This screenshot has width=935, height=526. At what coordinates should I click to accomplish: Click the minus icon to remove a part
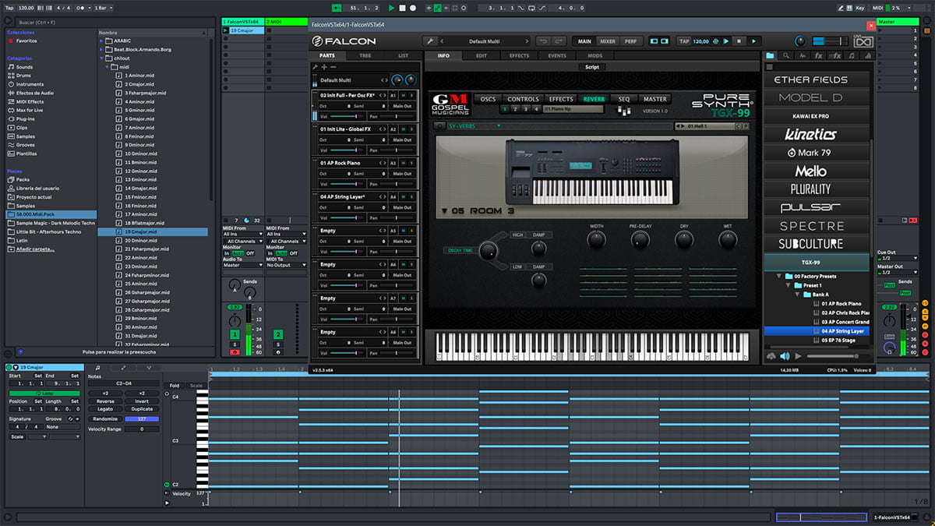pyautogui.click(x=333, y=68)
